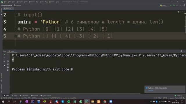Open the Problems tool window
Screen dimensions: 186x104
[24, 96]
